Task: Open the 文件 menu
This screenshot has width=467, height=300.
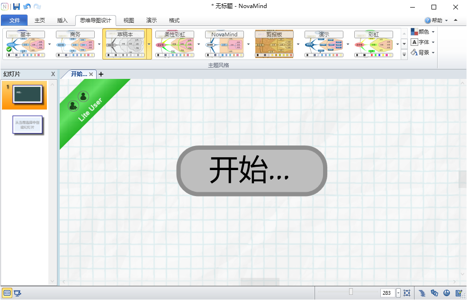Action: tap(14, 20)
